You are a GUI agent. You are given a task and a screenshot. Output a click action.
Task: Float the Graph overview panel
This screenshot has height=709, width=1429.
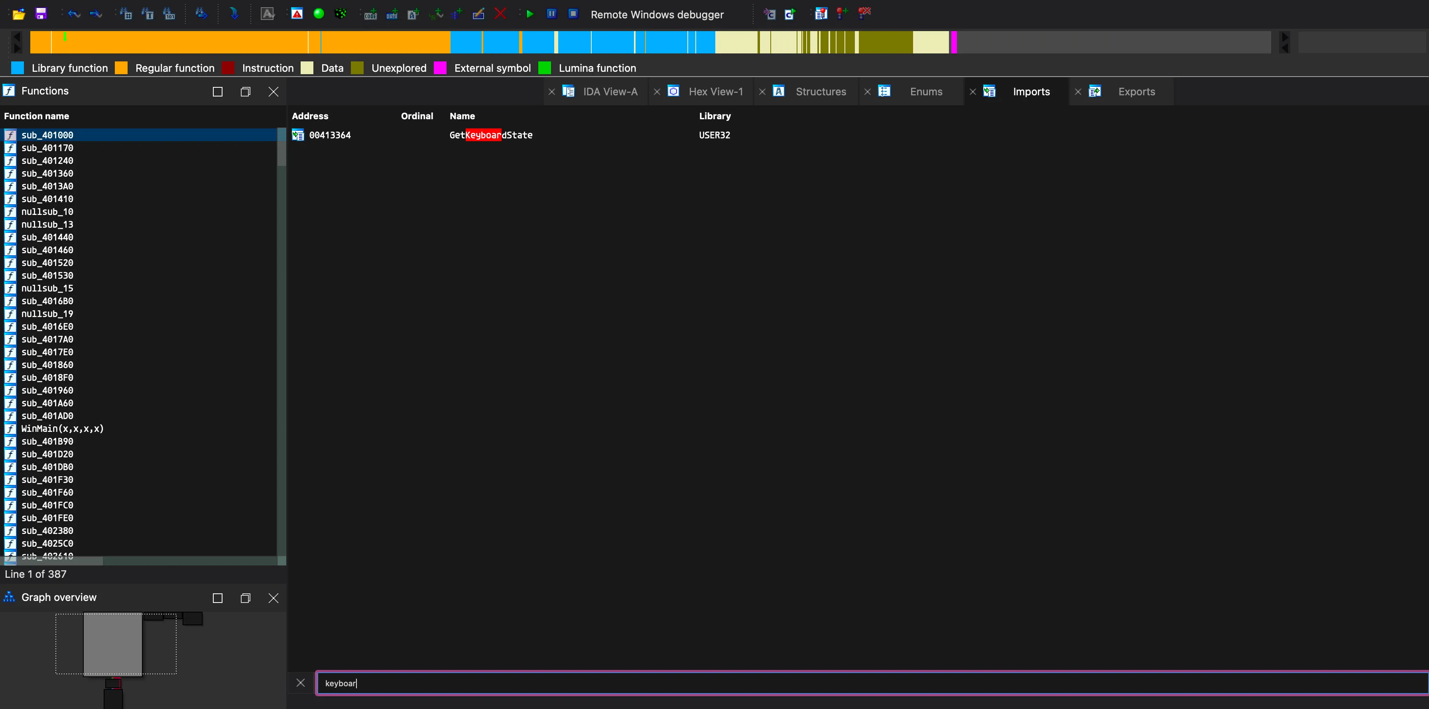245,597
